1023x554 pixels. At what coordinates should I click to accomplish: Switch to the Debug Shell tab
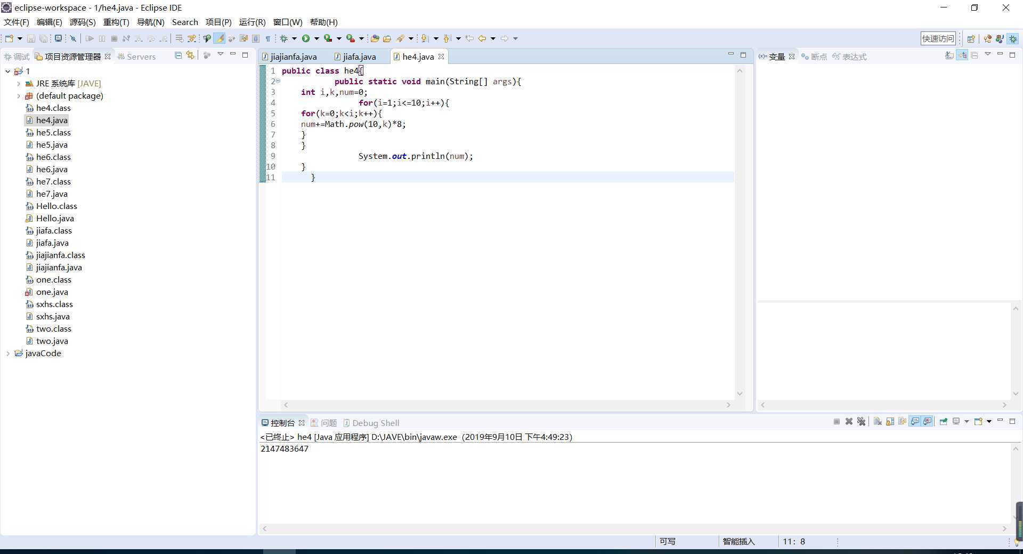pyautogui.click(x=371, y=423)
